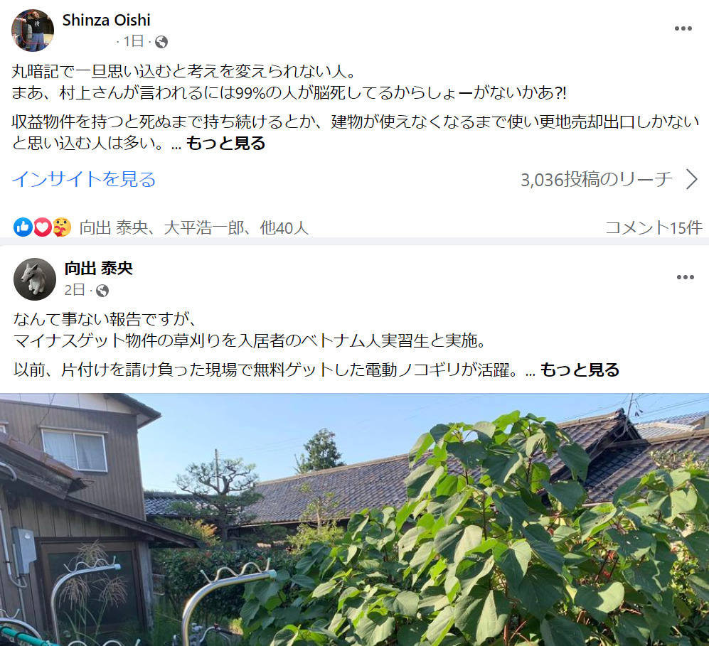Show people who reacted 他40人
709x646 pixels.
tap(284, 227)
